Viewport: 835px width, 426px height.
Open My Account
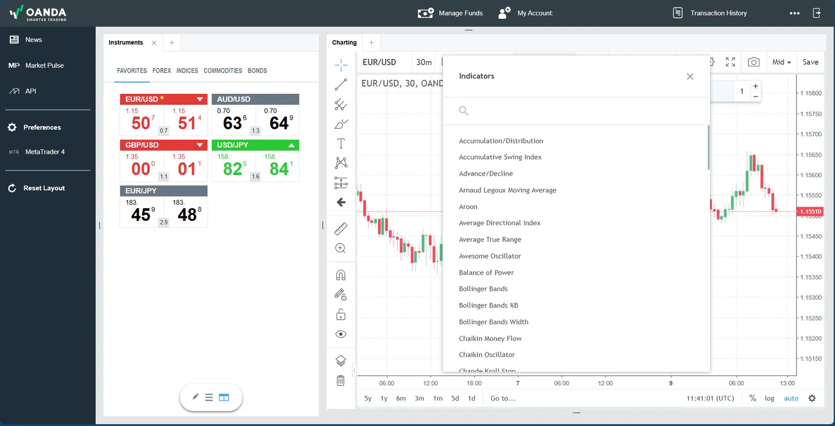click(x=526, y=13)
